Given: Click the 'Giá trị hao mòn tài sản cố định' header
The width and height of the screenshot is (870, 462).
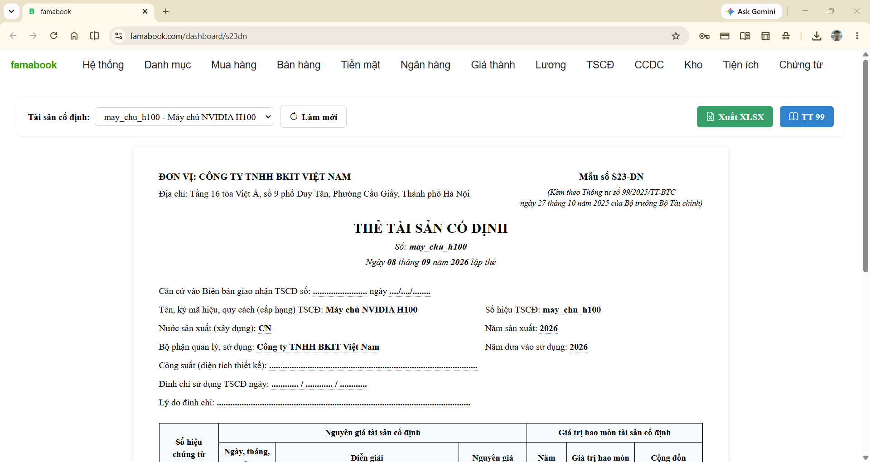Looking at the screenshot, I should 614,433.
